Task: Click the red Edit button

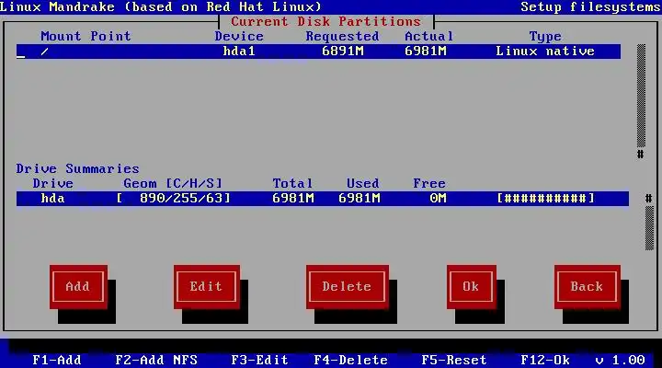Action: (207, 287)
